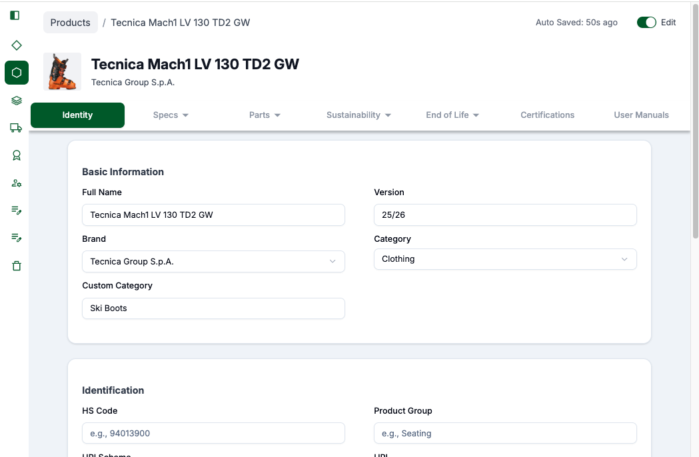Turn off the Edit toggle switch
Viewport: 699px width, 457px height.
[x=646, y=23]
